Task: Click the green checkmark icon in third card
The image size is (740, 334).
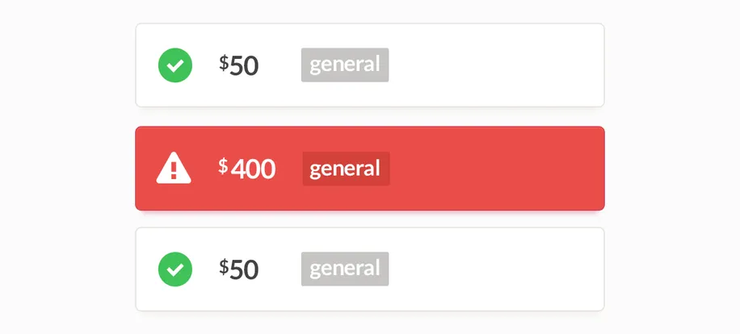Action: pyautogui.click(x=175, y=269)
